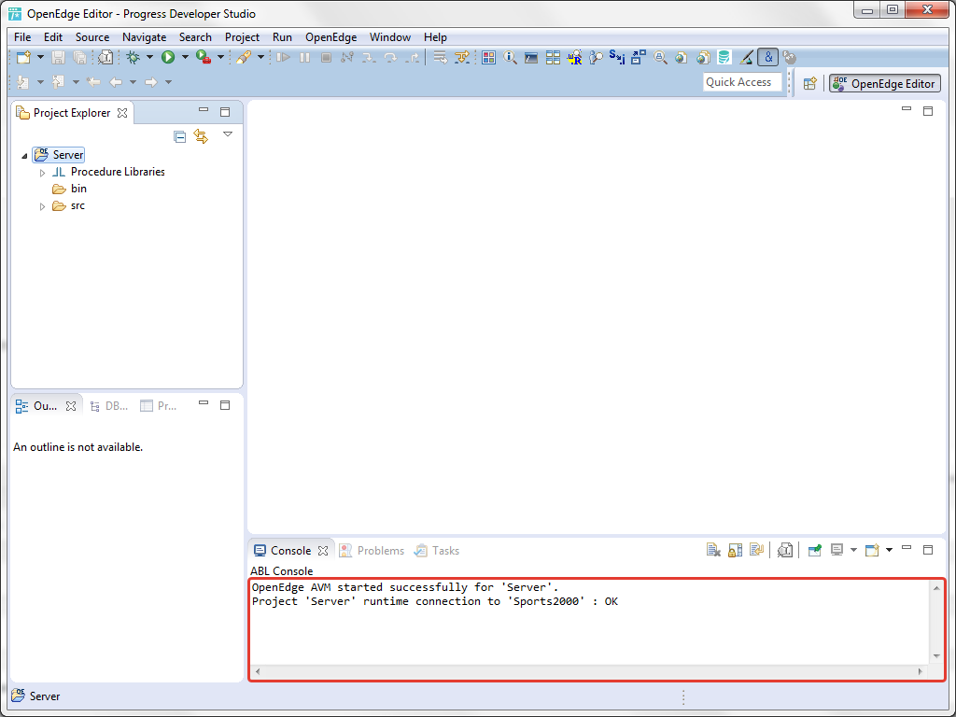Expand the src folder node
This screenshot has width=956, height=717.
point(42,206)
